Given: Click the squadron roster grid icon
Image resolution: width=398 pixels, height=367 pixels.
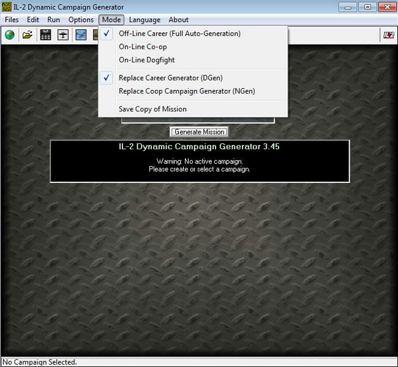Looking at the screenshot, I should 46,35.
